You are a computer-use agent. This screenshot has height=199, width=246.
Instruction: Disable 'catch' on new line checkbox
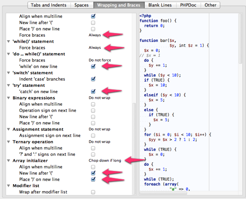pyautogui.click(x=93, y=91)
